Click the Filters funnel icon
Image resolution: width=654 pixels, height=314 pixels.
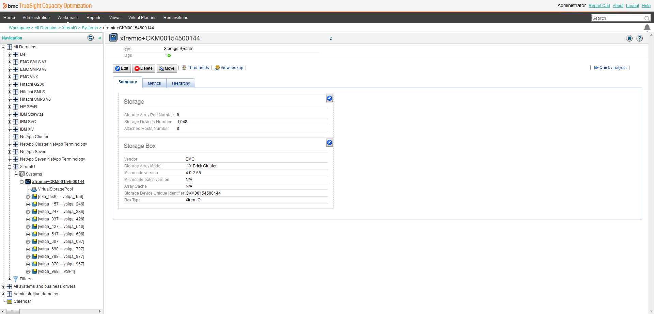click(15, 279)
